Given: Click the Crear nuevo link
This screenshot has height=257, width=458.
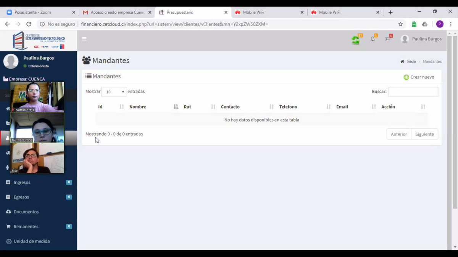Looking at the screenshot, I should click(x=419, y=77).
